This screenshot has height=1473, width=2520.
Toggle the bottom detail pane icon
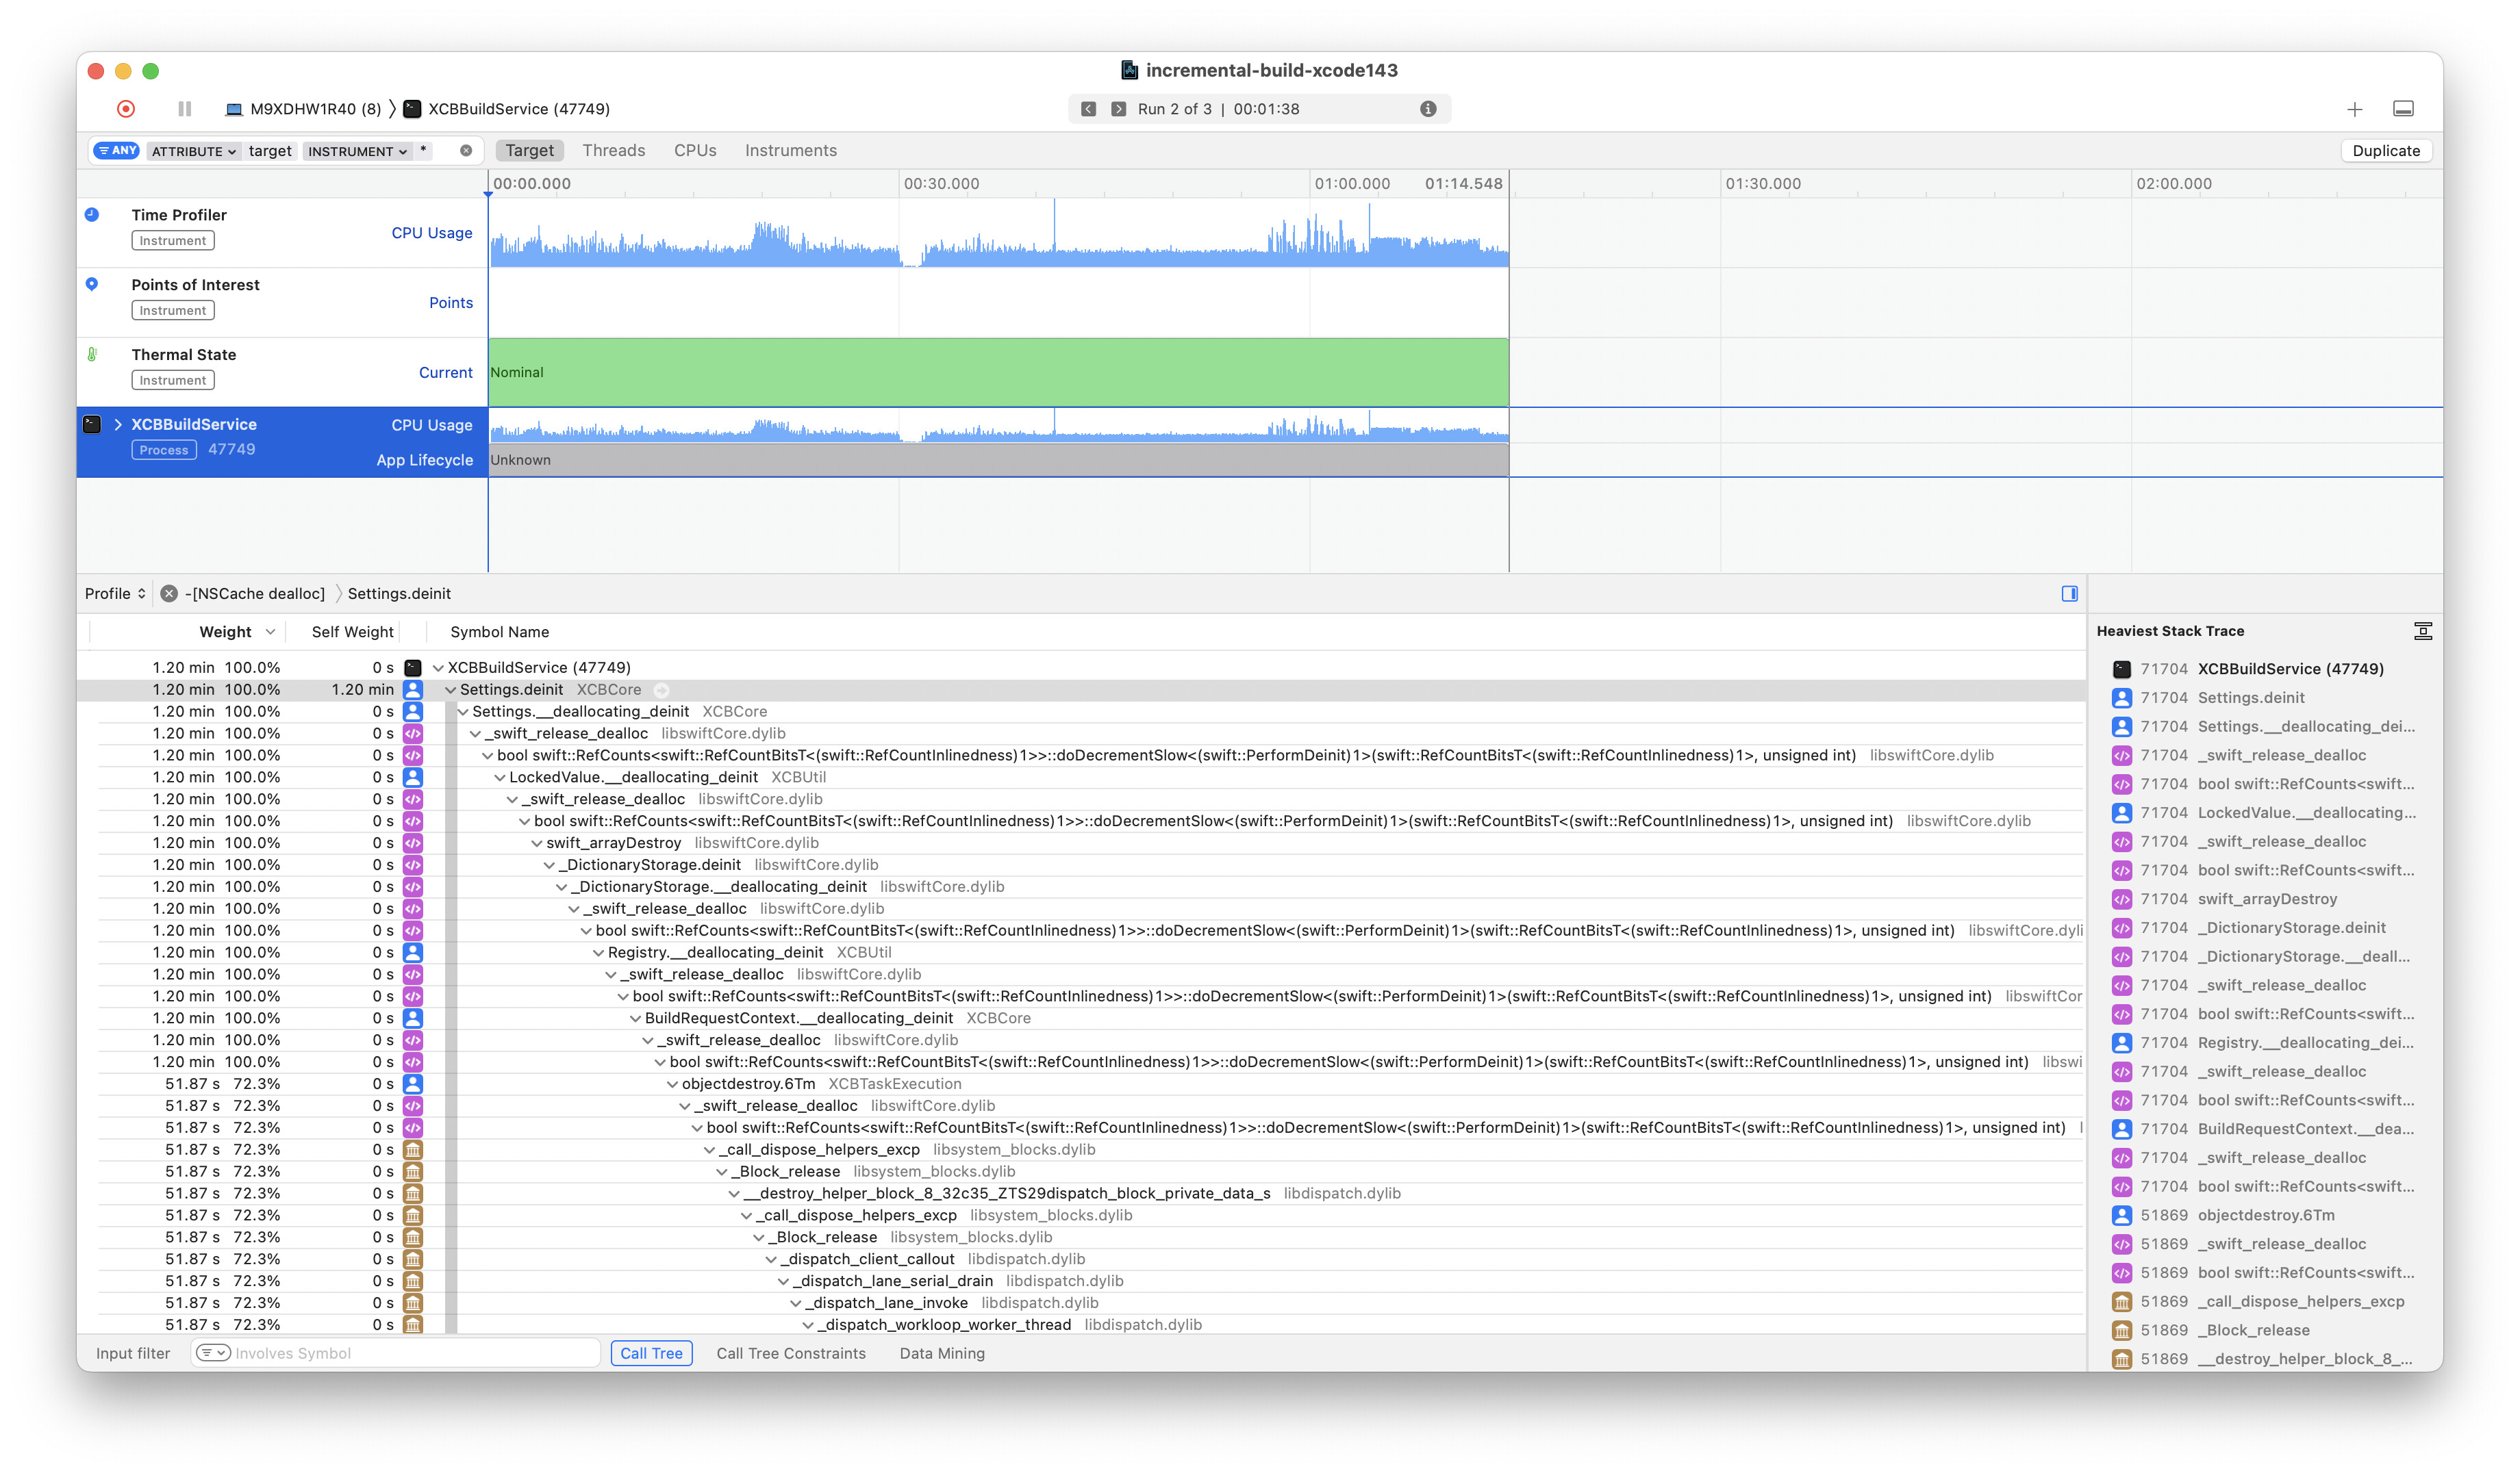[2403, 109]
